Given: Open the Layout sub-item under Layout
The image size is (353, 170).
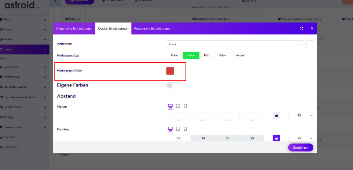Looking at the screenshot, I should tap(4, 58).
